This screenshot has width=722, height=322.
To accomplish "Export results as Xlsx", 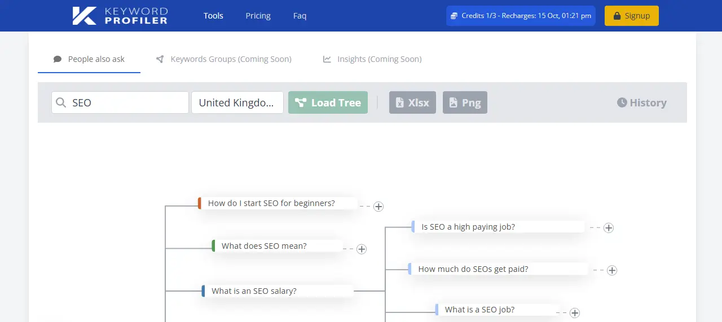I will (x=413, y=102).
